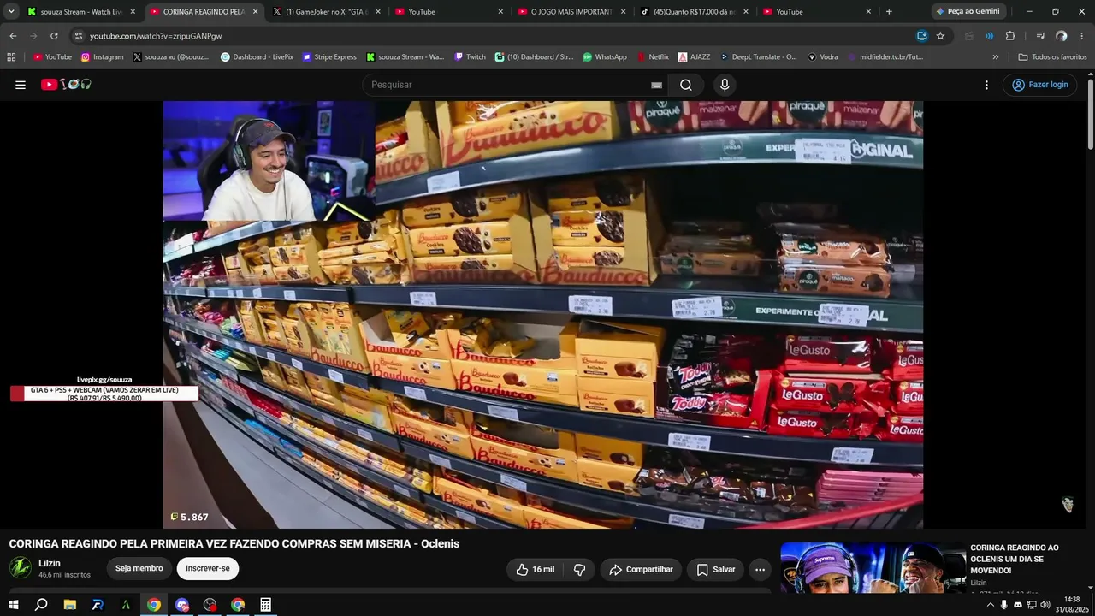Open Todos os favoritos bookmarks folder
This screenshot has height=616, width=1095.
(x=1052, y=57)
